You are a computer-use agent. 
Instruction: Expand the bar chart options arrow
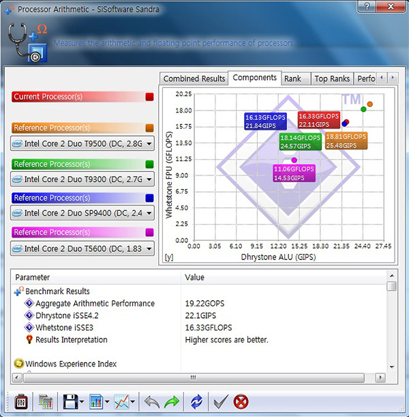(107, 402)
